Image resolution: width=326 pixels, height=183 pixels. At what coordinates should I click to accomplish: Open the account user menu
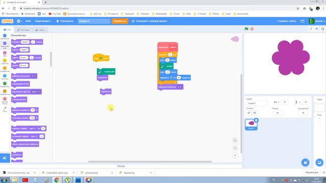point(317,21)
